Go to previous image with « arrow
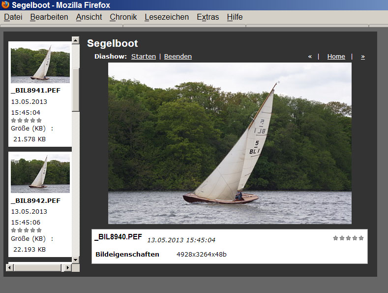The height and width of the screenshot is (293, 388). (310, 57)
